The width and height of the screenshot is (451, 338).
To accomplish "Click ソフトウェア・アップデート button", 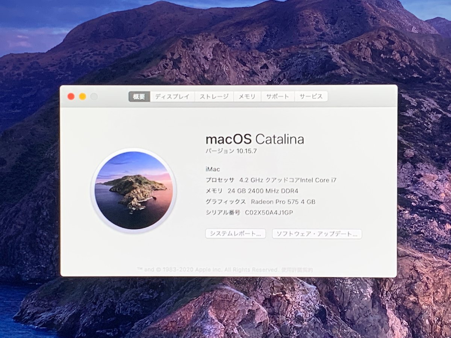I will tap(317, 234).
